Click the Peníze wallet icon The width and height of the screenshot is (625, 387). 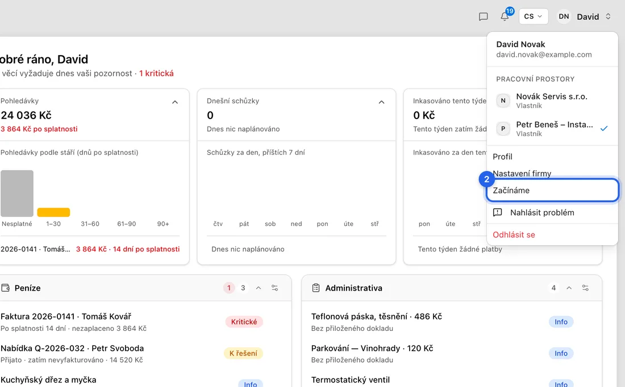pos(6,288)
